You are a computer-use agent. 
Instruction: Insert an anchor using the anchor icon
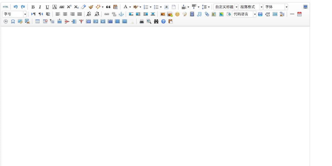click(121, 14)
